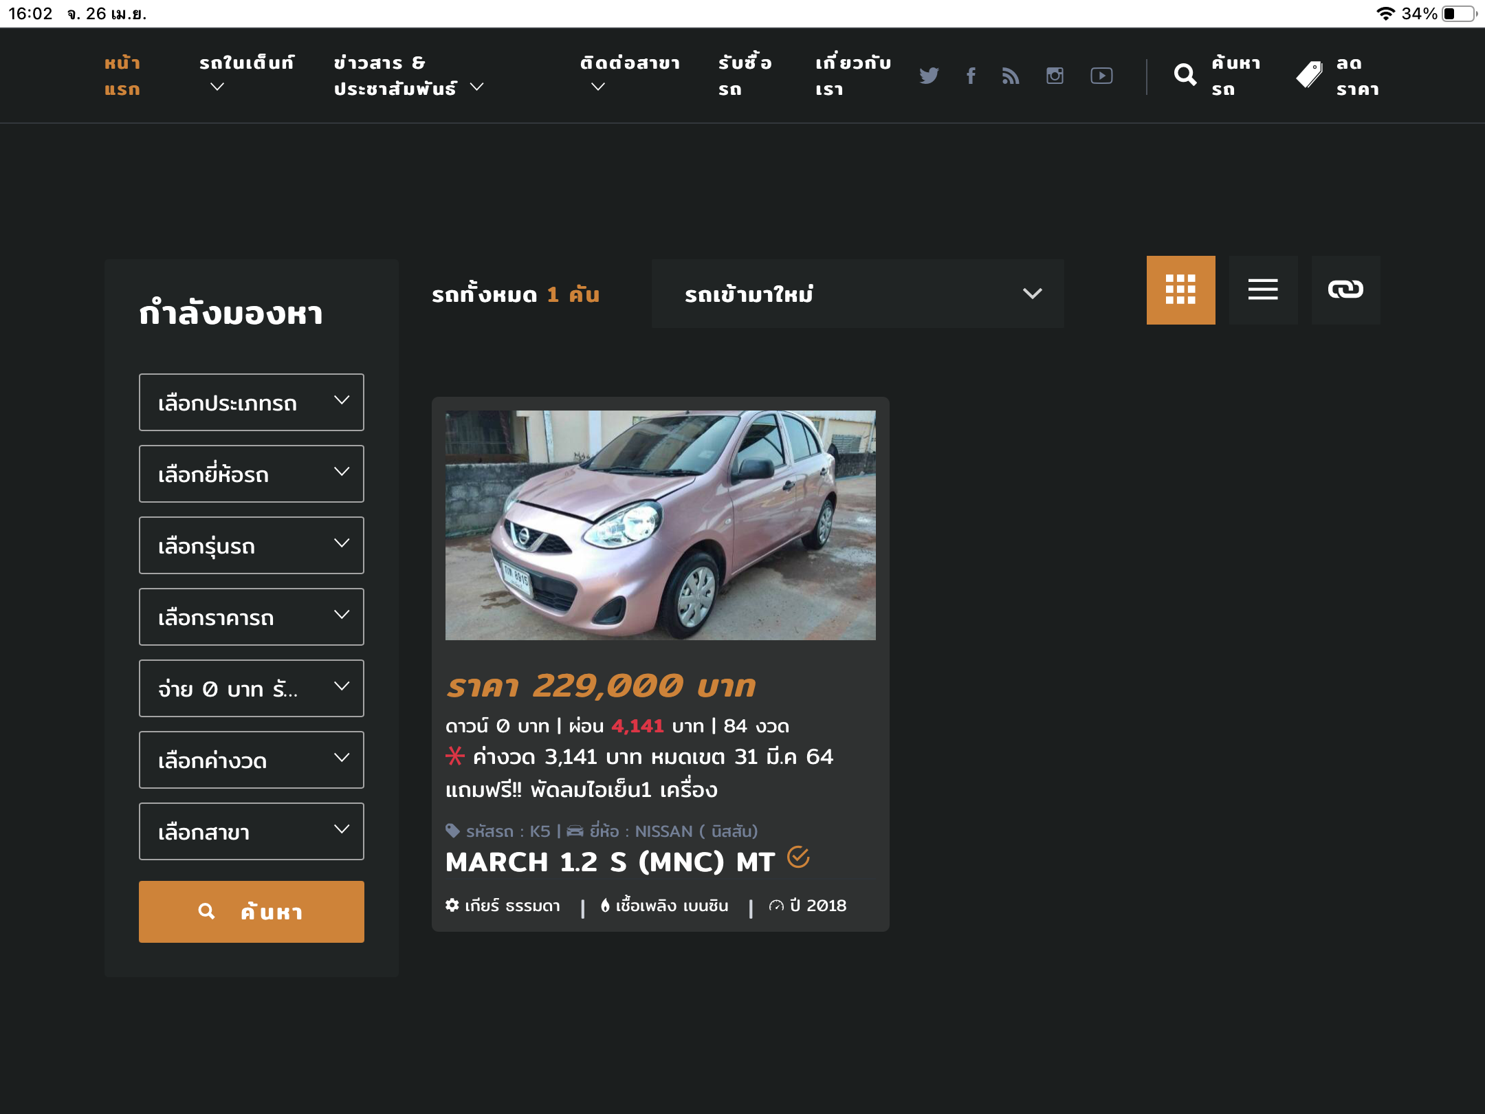Viewport: 1485px width, 1114px height.
Task: Open the YouTube icon link
Action: click(1101, 76)
